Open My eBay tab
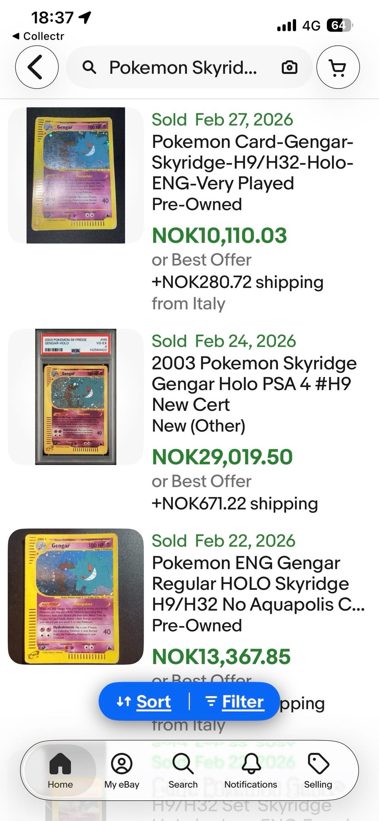The width and height of the screenshot is (379, 821). tap(122, 770)
